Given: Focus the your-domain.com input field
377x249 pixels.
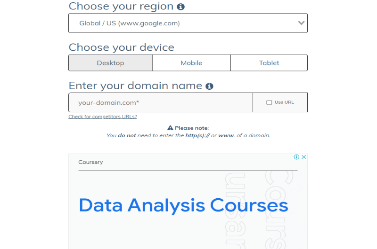Looking at the screenshot, I should (161, 102).
